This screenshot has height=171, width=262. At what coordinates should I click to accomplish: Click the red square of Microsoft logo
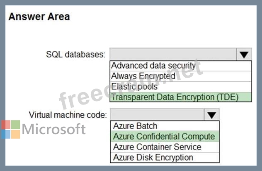[x=6, y=125]
